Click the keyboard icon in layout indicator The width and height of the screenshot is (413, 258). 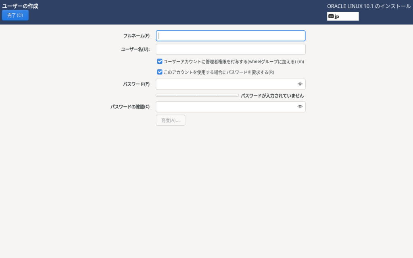pos(331,17)
